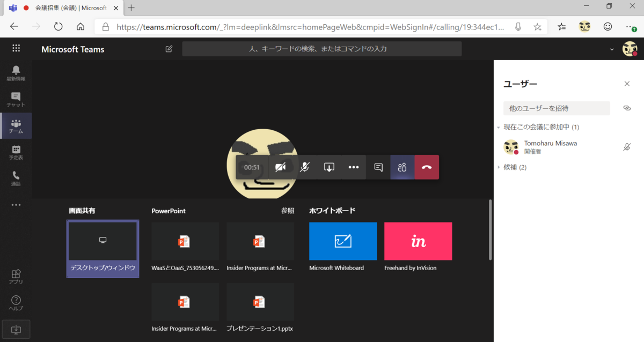
Task: Open the browser settings ellipsis menu
Action: [631, 27]
